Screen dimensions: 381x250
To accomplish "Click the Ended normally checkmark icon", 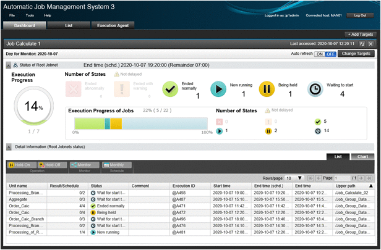I will pos(170,89).
